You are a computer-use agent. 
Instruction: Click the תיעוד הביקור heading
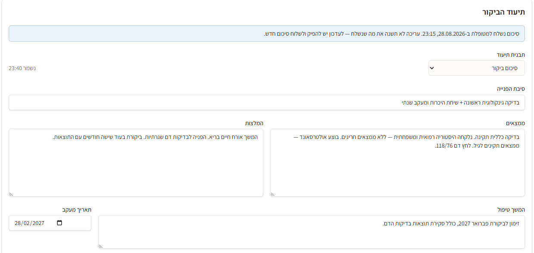click(x=503, y=12)
